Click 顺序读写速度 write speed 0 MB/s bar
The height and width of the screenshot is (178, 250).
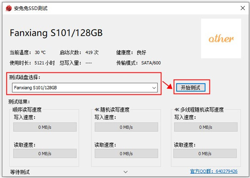[x=45, y=127]
